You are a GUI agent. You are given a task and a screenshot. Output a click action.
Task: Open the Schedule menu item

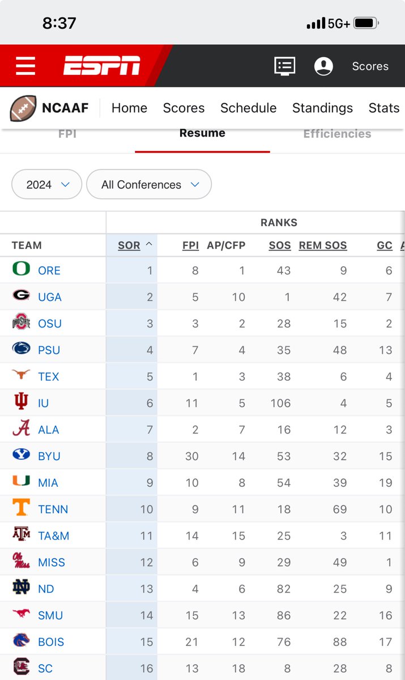pos(248,108)
